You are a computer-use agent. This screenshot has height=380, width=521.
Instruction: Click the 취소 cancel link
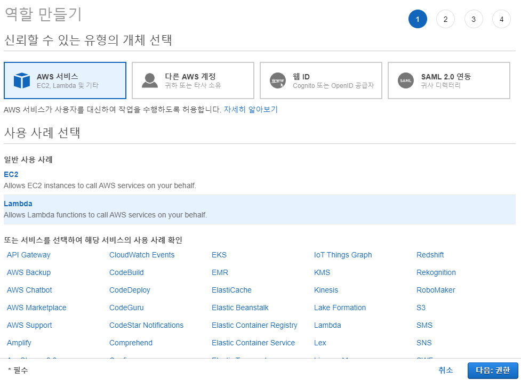tap(446, 370)
